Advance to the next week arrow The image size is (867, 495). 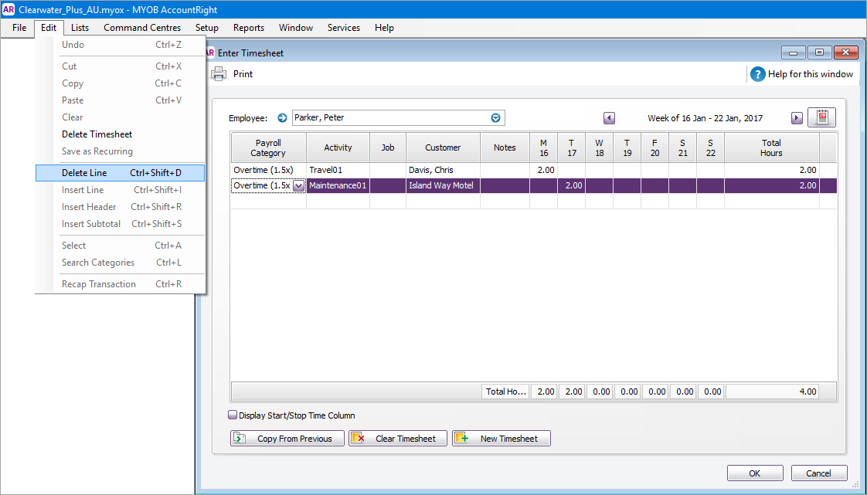pyautogui.click(x=797, y=117)
